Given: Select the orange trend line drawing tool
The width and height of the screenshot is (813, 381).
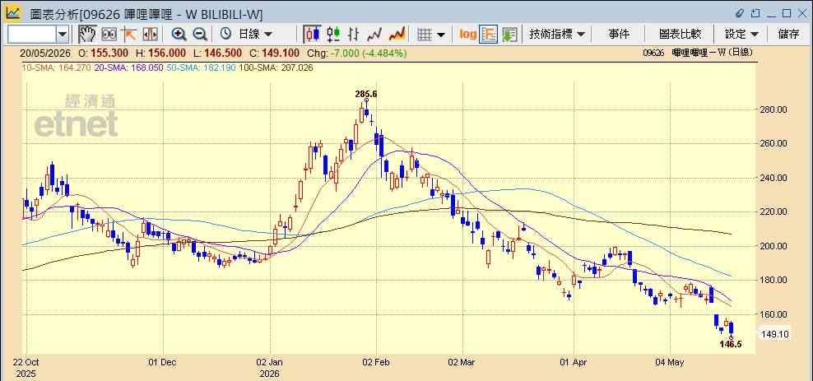Looking at the screenshot, I should coord(128,35).
